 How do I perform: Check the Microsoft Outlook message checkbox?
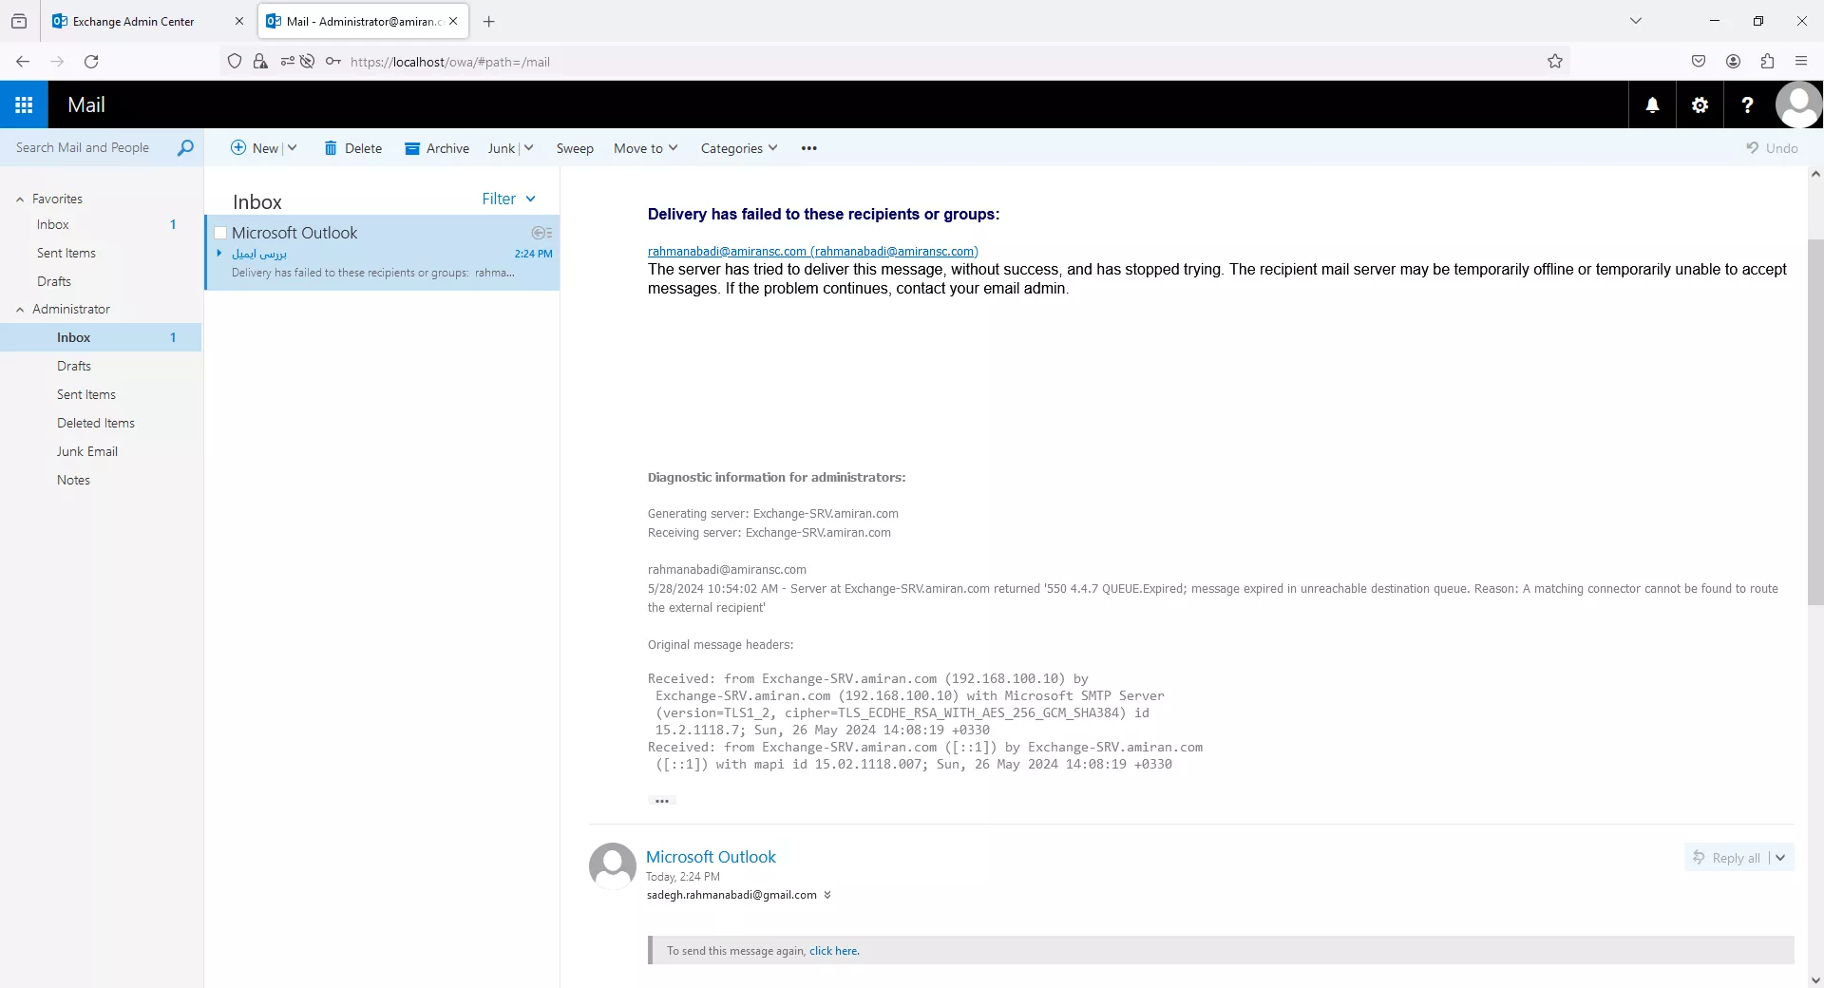click(x=220, y=233)
